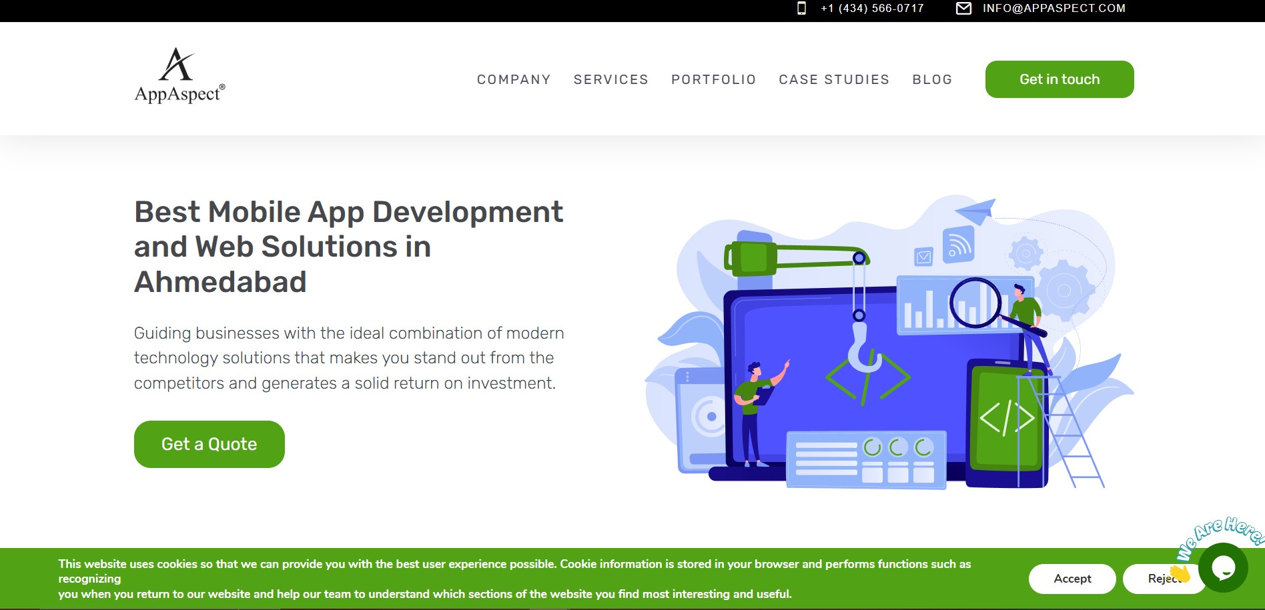Navigate to the Blog

pos(932,79)
